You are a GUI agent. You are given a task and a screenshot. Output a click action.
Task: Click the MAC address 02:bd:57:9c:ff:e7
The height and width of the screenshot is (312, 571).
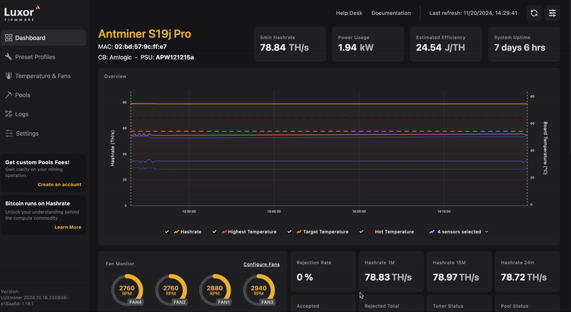pos(141,46)
